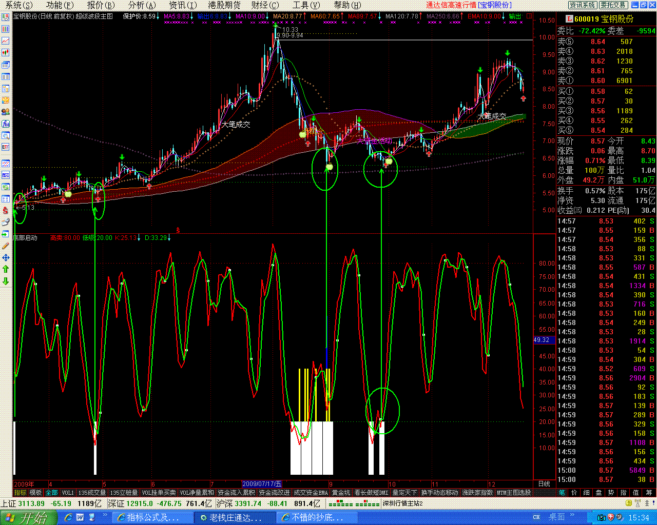Select the pencil drawing tool in sidebar
The image size is (657, 525).
(6, 246)
